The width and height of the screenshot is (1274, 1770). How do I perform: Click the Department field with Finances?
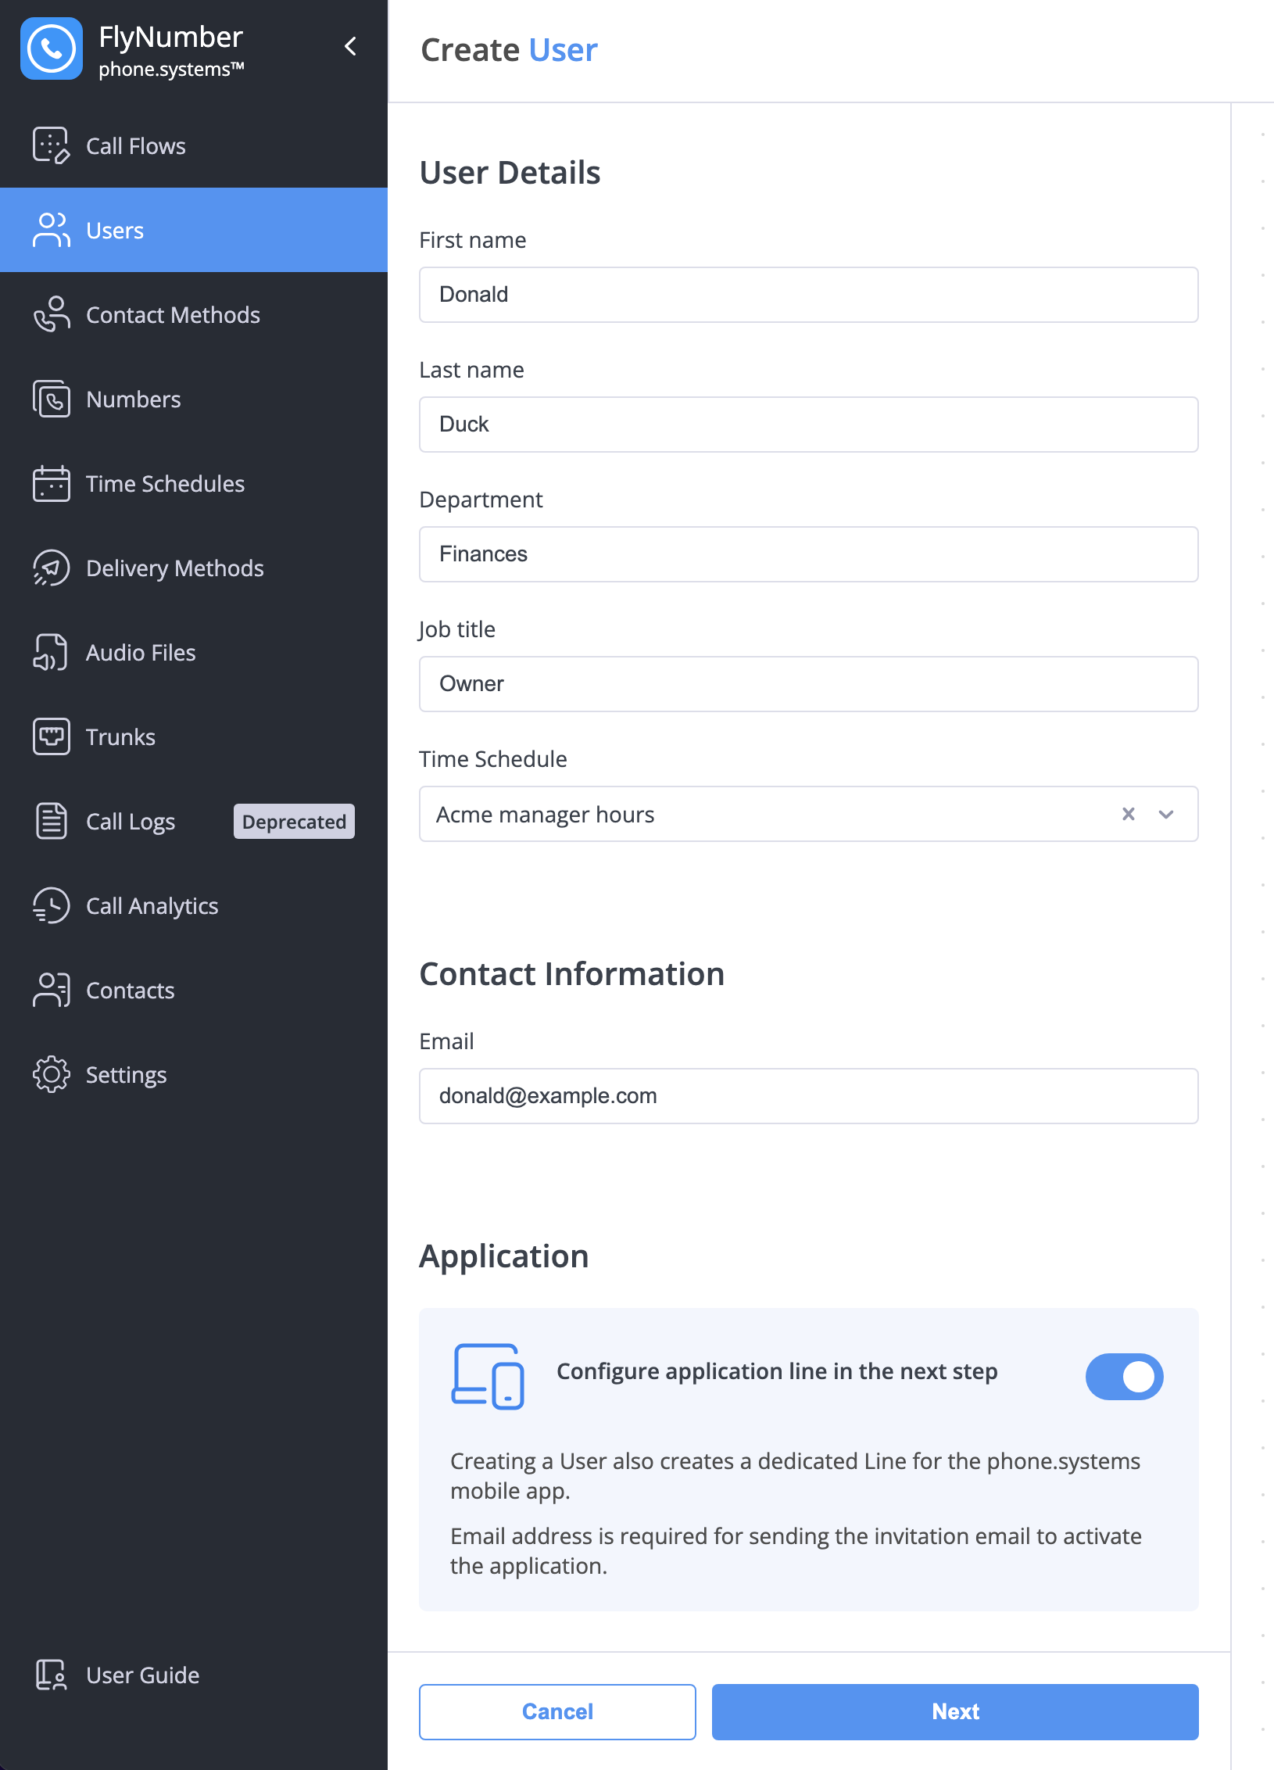[x=808, y=554]
